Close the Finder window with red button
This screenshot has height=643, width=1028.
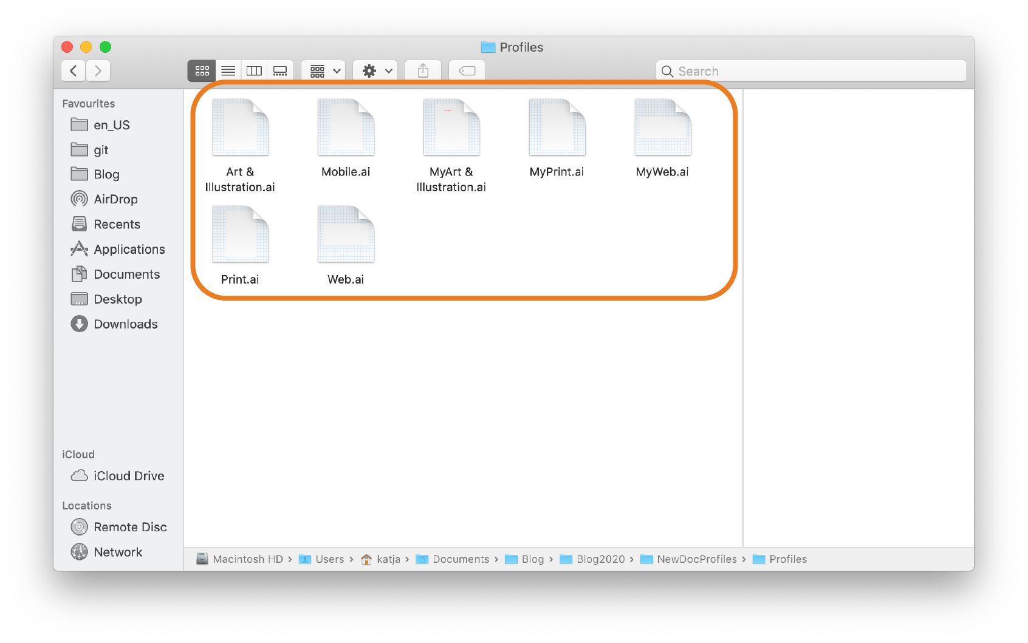click(67, 47)
